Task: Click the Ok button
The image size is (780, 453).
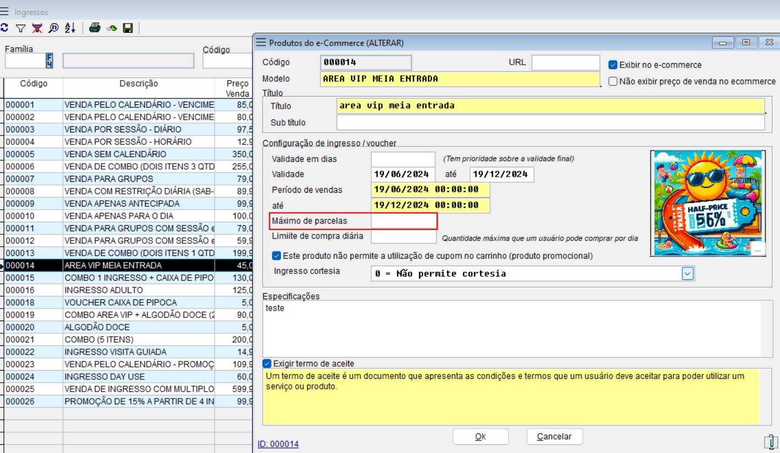Action: 481,437
